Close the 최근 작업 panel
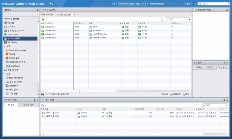This screenshot has height=139, width=232. coord(227,100)
